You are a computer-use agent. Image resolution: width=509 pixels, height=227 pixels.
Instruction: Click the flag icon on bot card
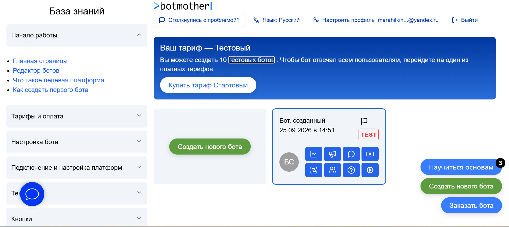[x=364, y=121]
